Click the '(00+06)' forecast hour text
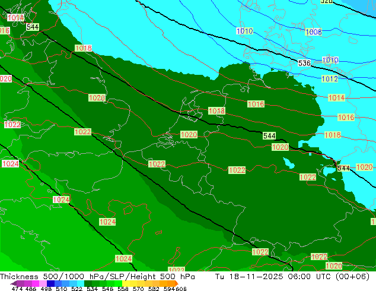 tap(353, 277)
